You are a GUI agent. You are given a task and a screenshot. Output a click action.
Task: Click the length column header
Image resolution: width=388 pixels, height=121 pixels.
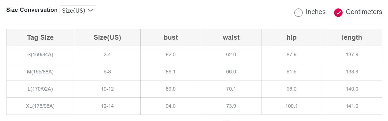(x=352, y=37)
